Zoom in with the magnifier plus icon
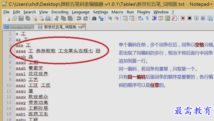This screenshot has height=121, width=214. pyautogui.click(x=110, y=18)
